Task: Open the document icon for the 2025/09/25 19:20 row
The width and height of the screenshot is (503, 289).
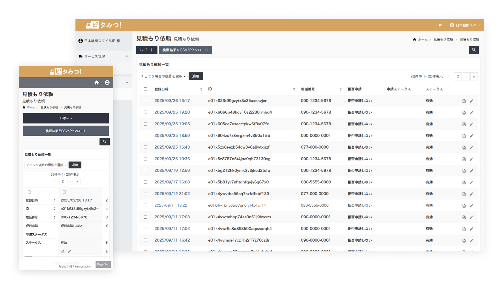Action: point(464,113)
